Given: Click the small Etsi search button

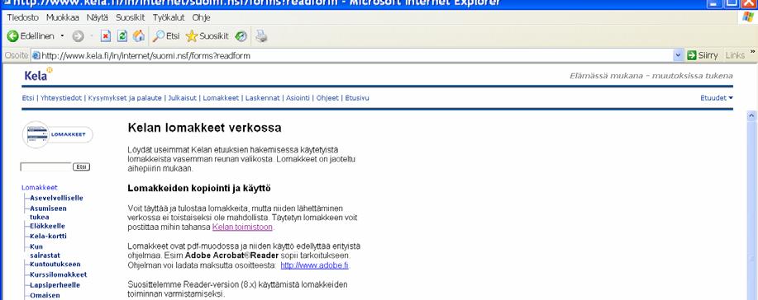Looking at the screenshot, I should click(81, 166).
